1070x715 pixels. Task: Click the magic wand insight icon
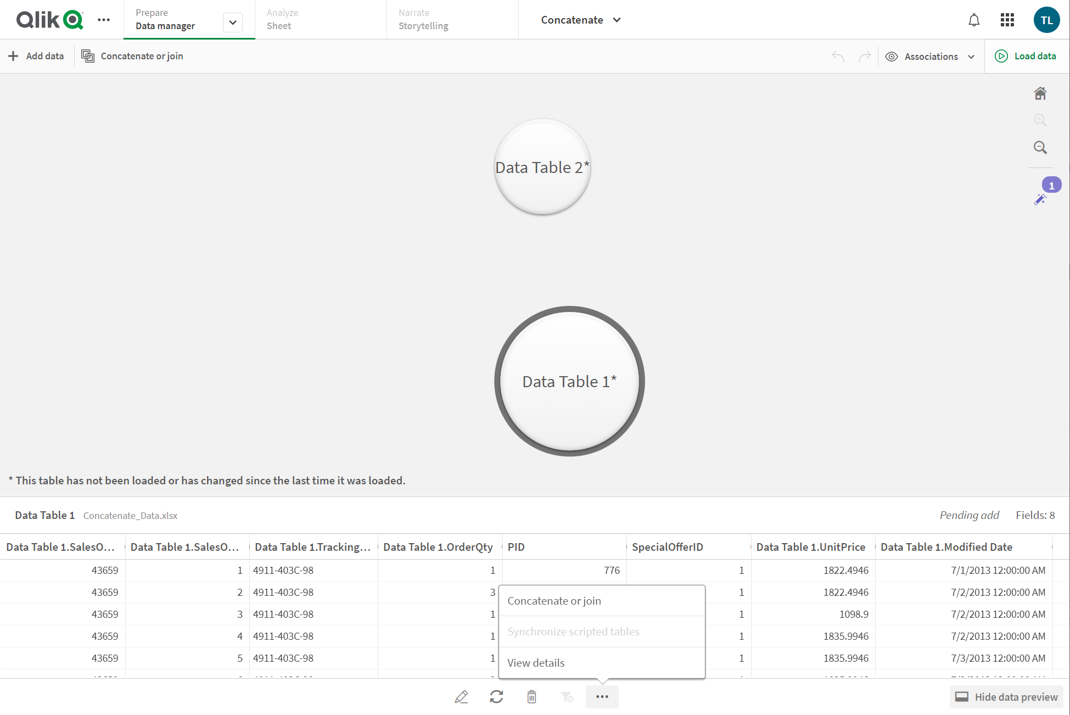pos(1040,199)
